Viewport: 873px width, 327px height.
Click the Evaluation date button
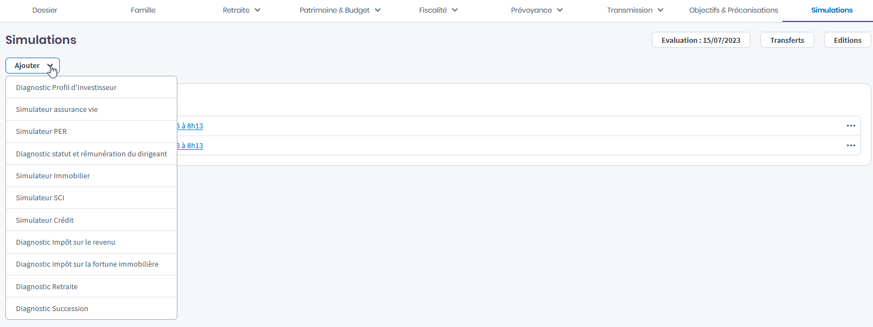[701, 40]
